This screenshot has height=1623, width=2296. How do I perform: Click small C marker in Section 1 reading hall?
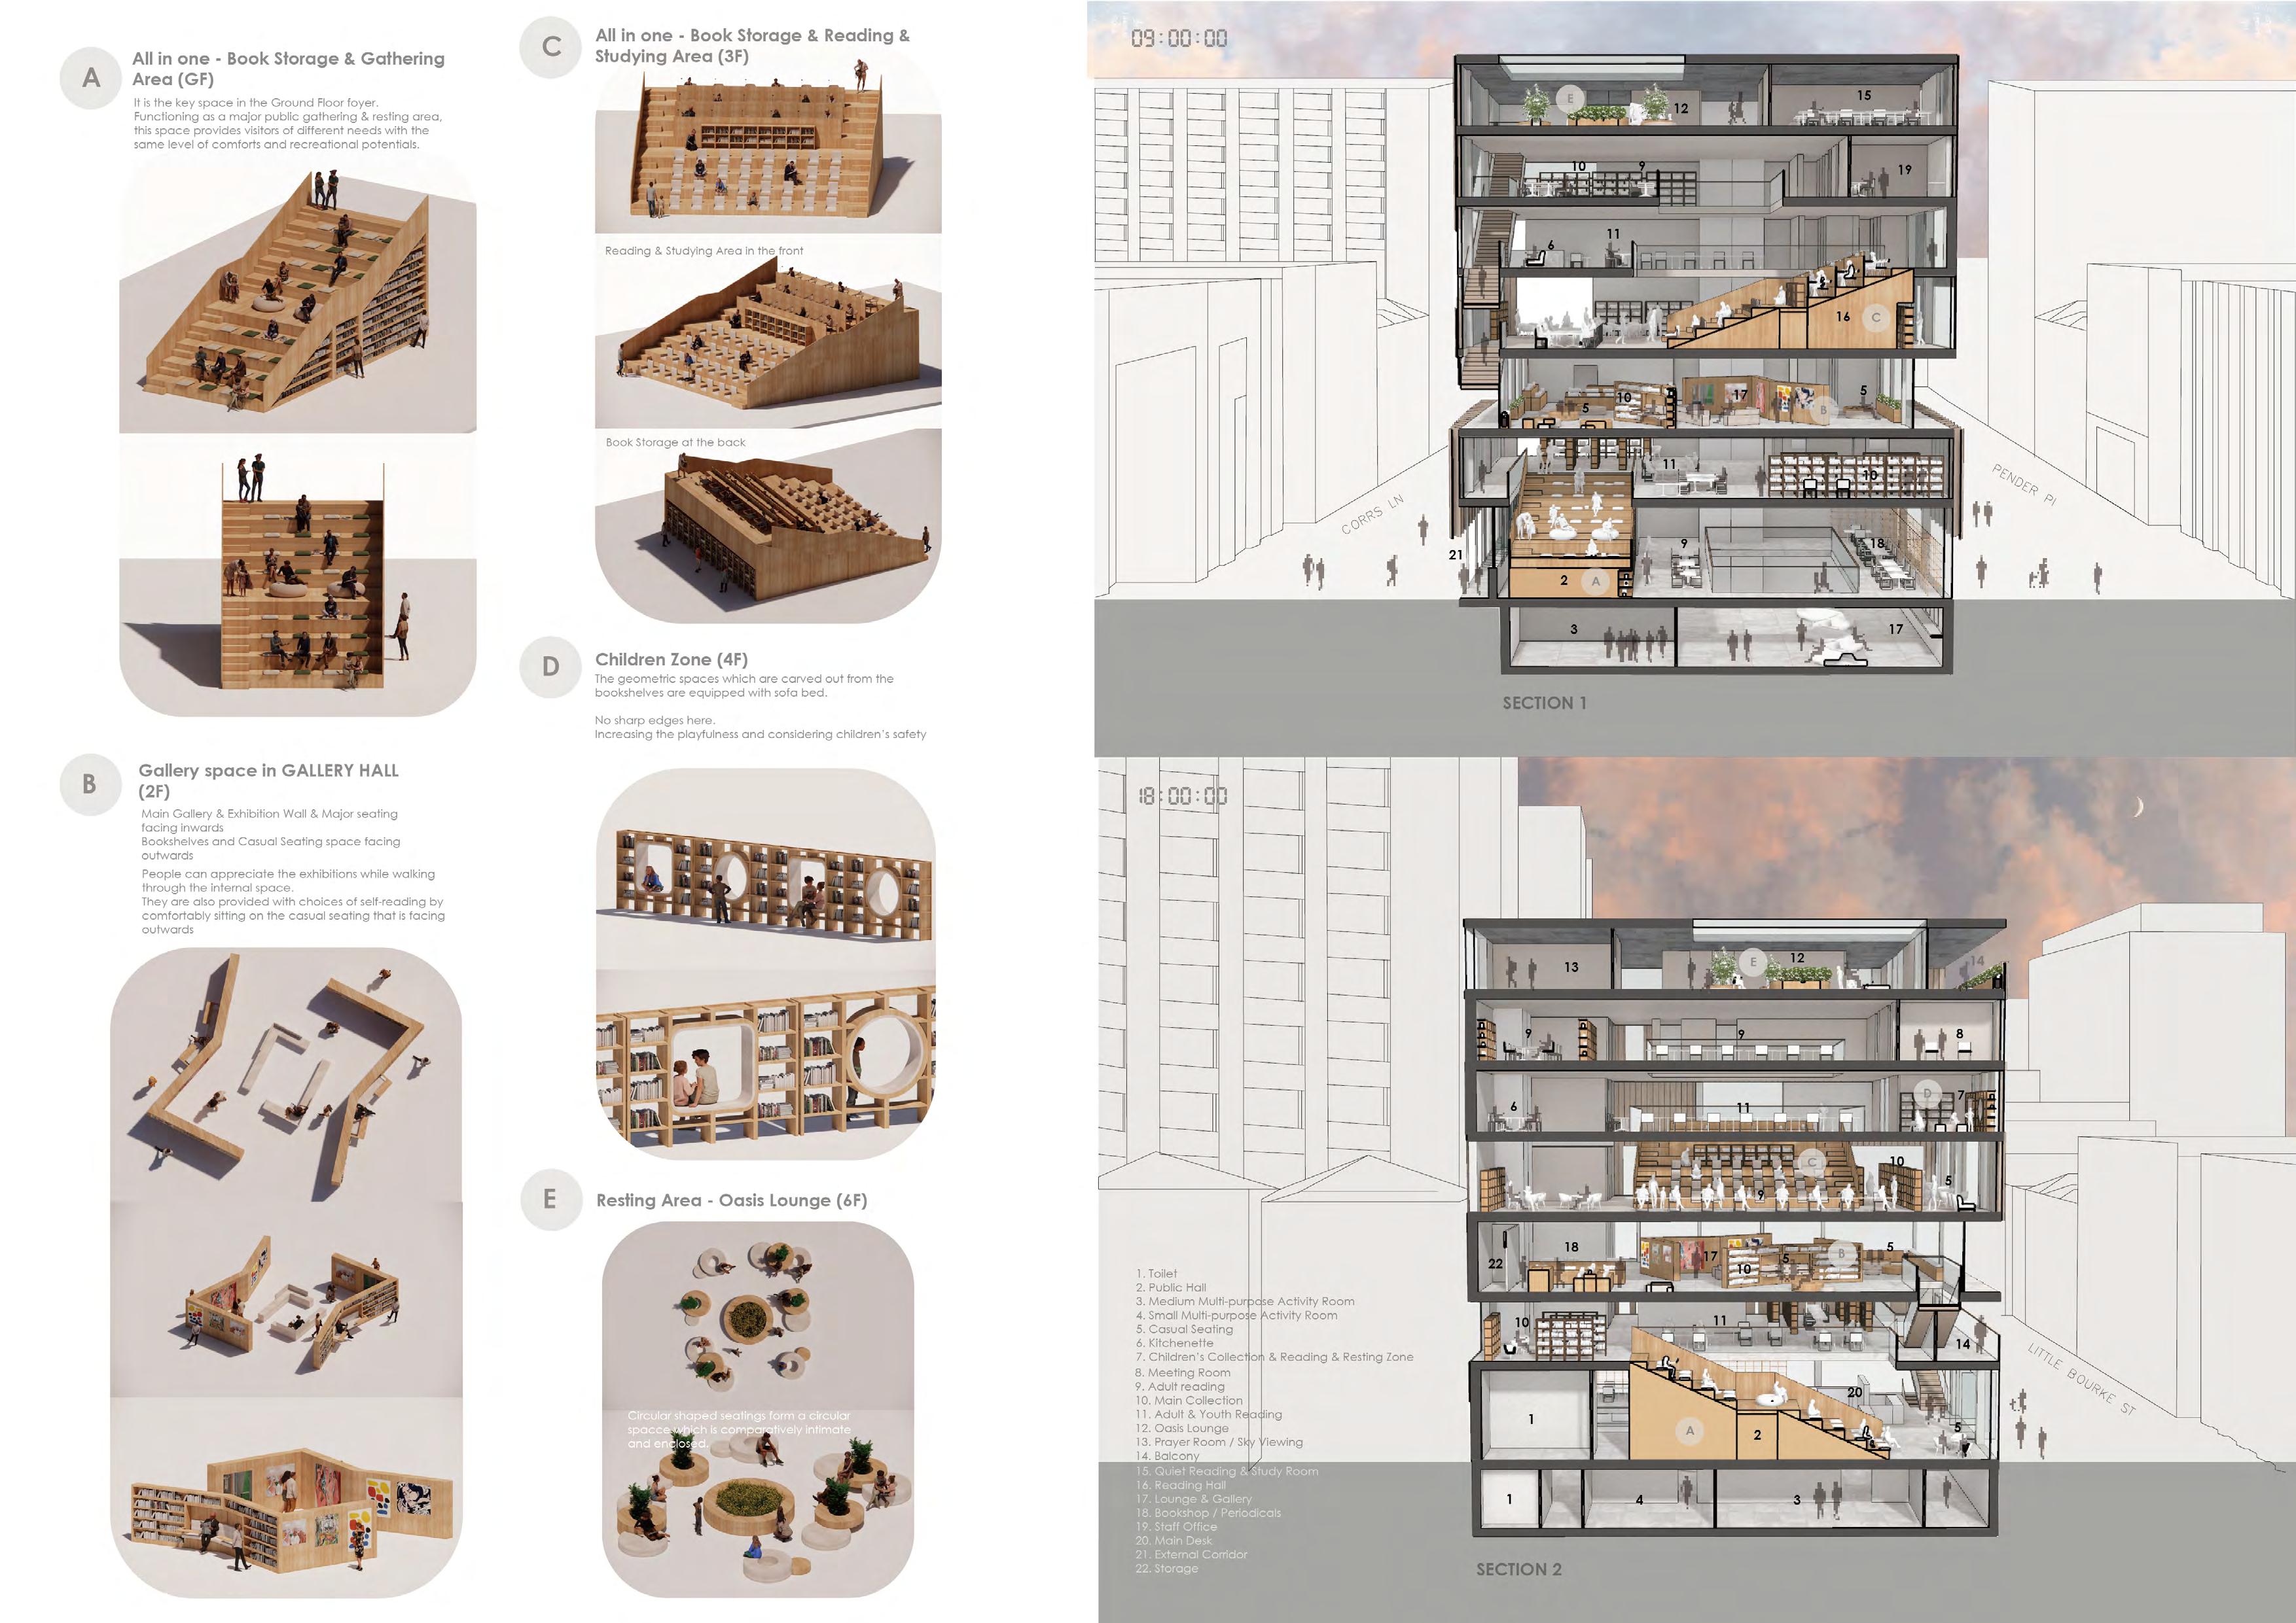click(1876, 317)
